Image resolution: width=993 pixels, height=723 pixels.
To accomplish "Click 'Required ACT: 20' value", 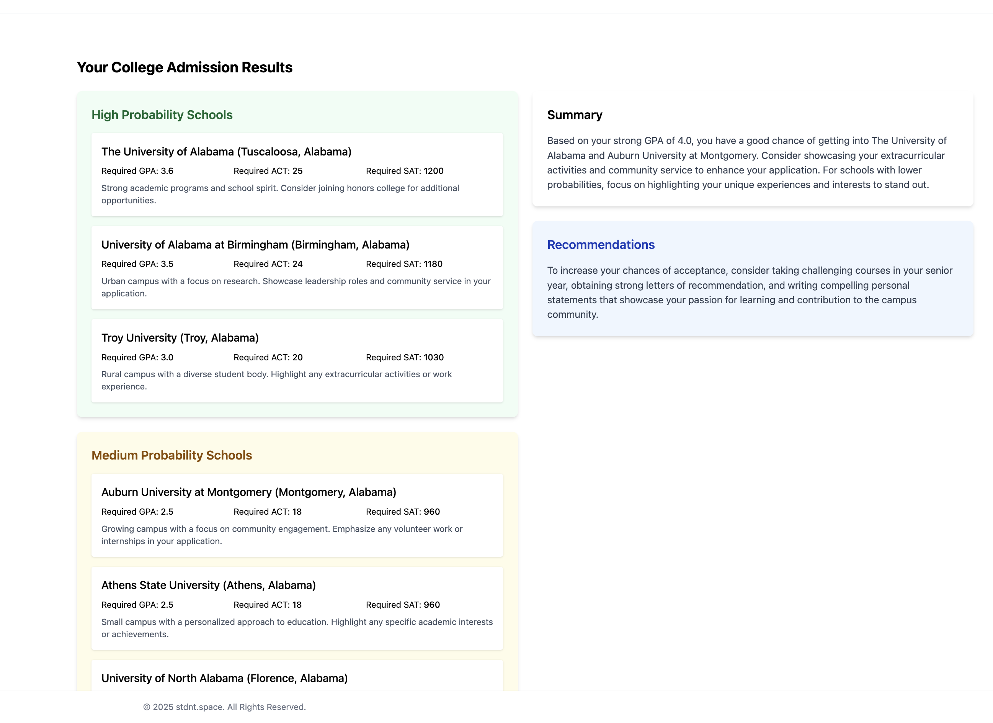I will [268, 357].
